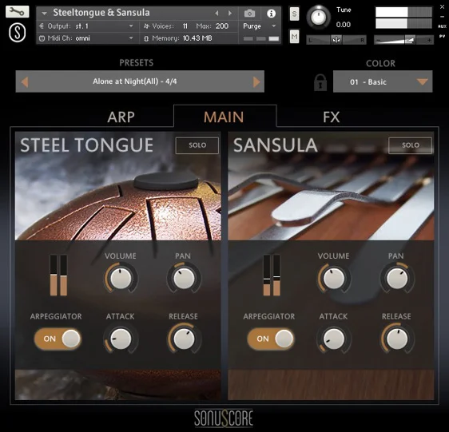This screenshot has height=432, width=449.
Task: Close the instrument with X icon
Action: pos(442,7)
